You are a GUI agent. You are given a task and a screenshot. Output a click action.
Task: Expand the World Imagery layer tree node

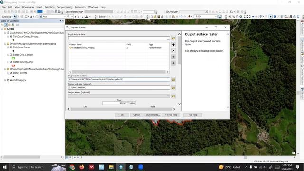tap(5, 80)
